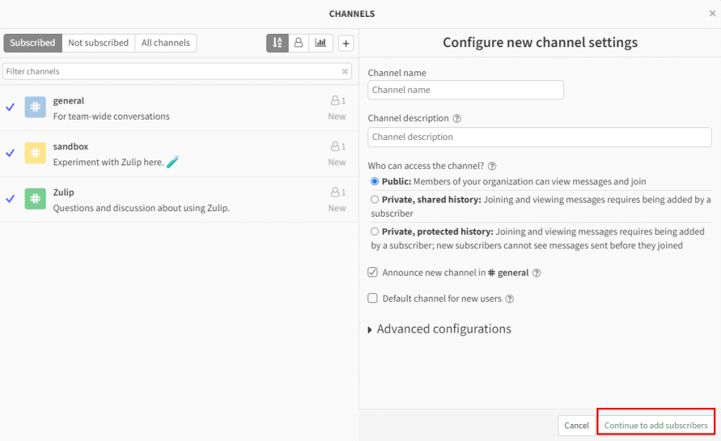
Task: Switch to All channels tab
Action: click(165, 43)
